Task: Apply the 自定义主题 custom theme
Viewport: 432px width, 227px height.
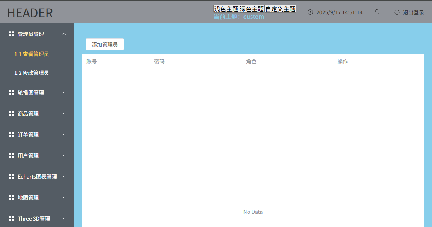Action: click(x=280, y=9)
